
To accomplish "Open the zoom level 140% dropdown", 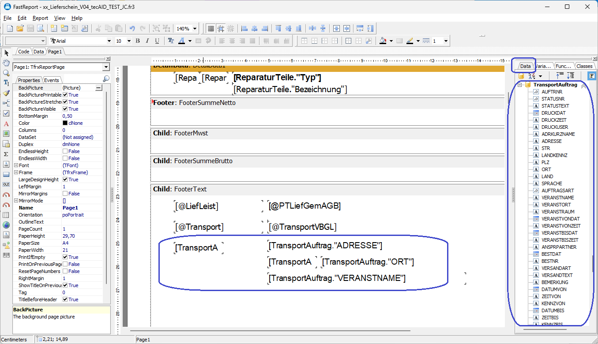I will (x=195, y=29).
